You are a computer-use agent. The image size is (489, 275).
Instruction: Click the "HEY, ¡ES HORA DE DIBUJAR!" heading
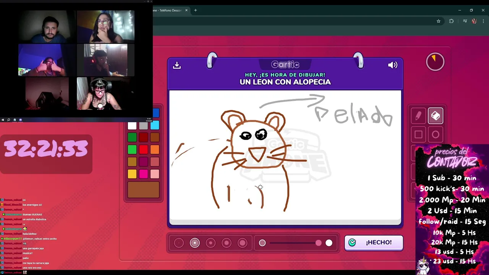[x=285, y=75]
